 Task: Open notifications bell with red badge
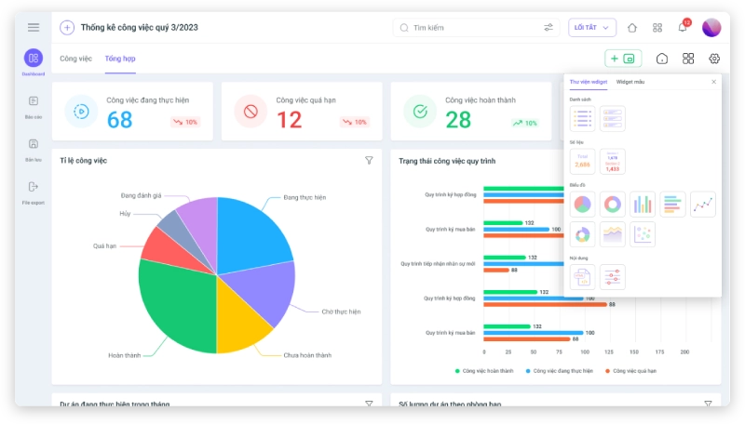(x=683, y=28)
